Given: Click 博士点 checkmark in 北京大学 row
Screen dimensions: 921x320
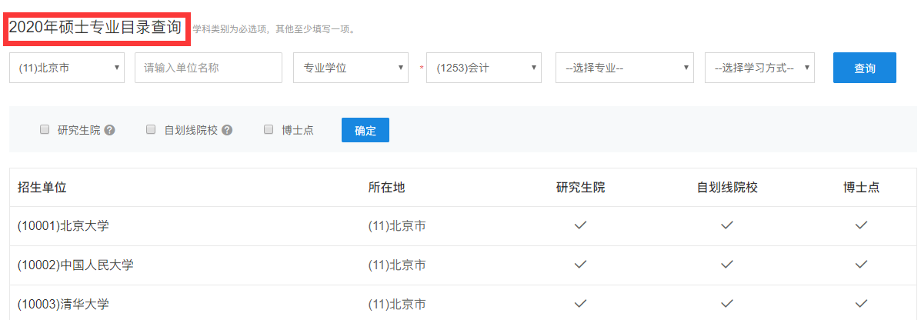Looking at the screenshot, I should tap(861, 225).
